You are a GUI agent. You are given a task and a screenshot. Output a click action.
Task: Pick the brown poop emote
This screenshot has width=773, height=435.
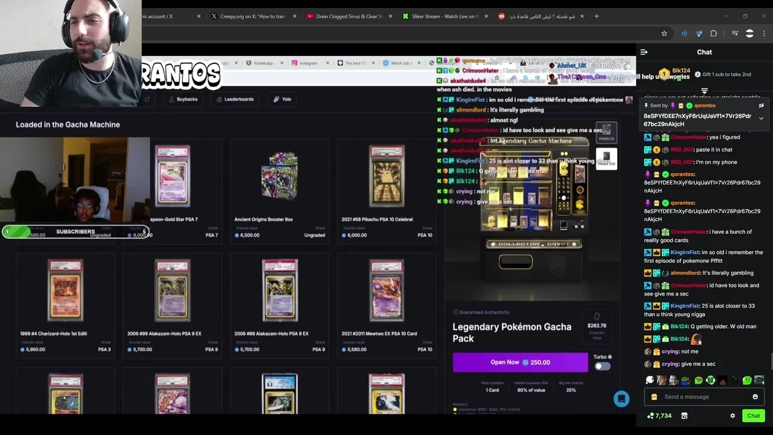tap(723, 380)
